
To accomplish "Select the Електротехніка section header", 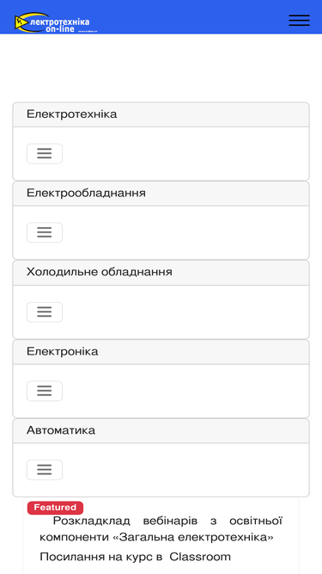I will point(161,114).
